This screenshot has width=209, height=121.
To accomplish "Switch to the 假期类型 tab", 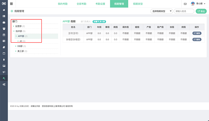I will [x=138, y=4].
